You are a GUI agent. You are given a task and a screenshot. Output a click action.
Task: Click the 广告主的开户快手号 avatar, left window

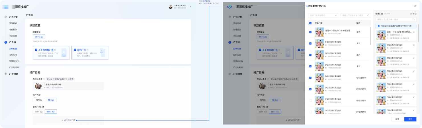tap(38, 86)
